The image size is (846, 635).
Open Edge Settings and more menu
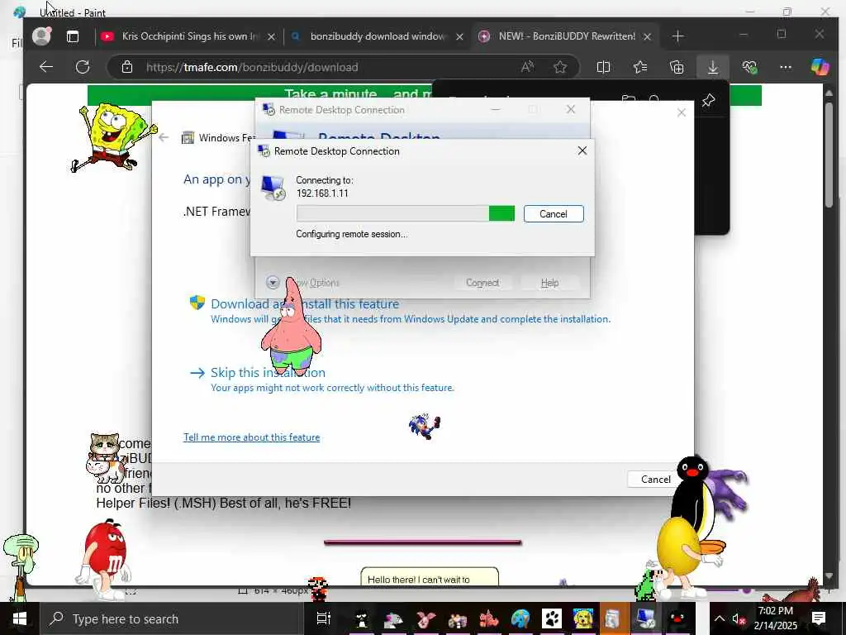point(786,67)
